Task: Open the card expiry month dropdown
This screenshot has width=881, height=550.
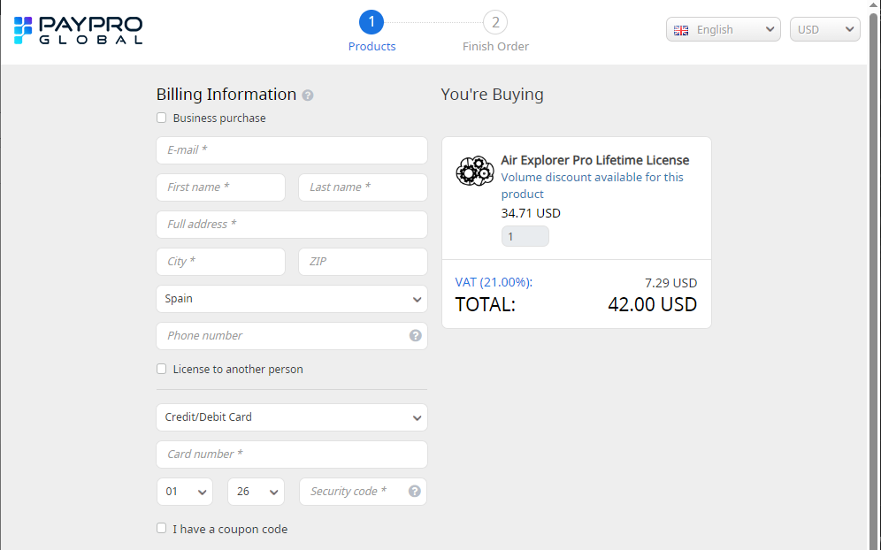Action: [x=185, y=492]
